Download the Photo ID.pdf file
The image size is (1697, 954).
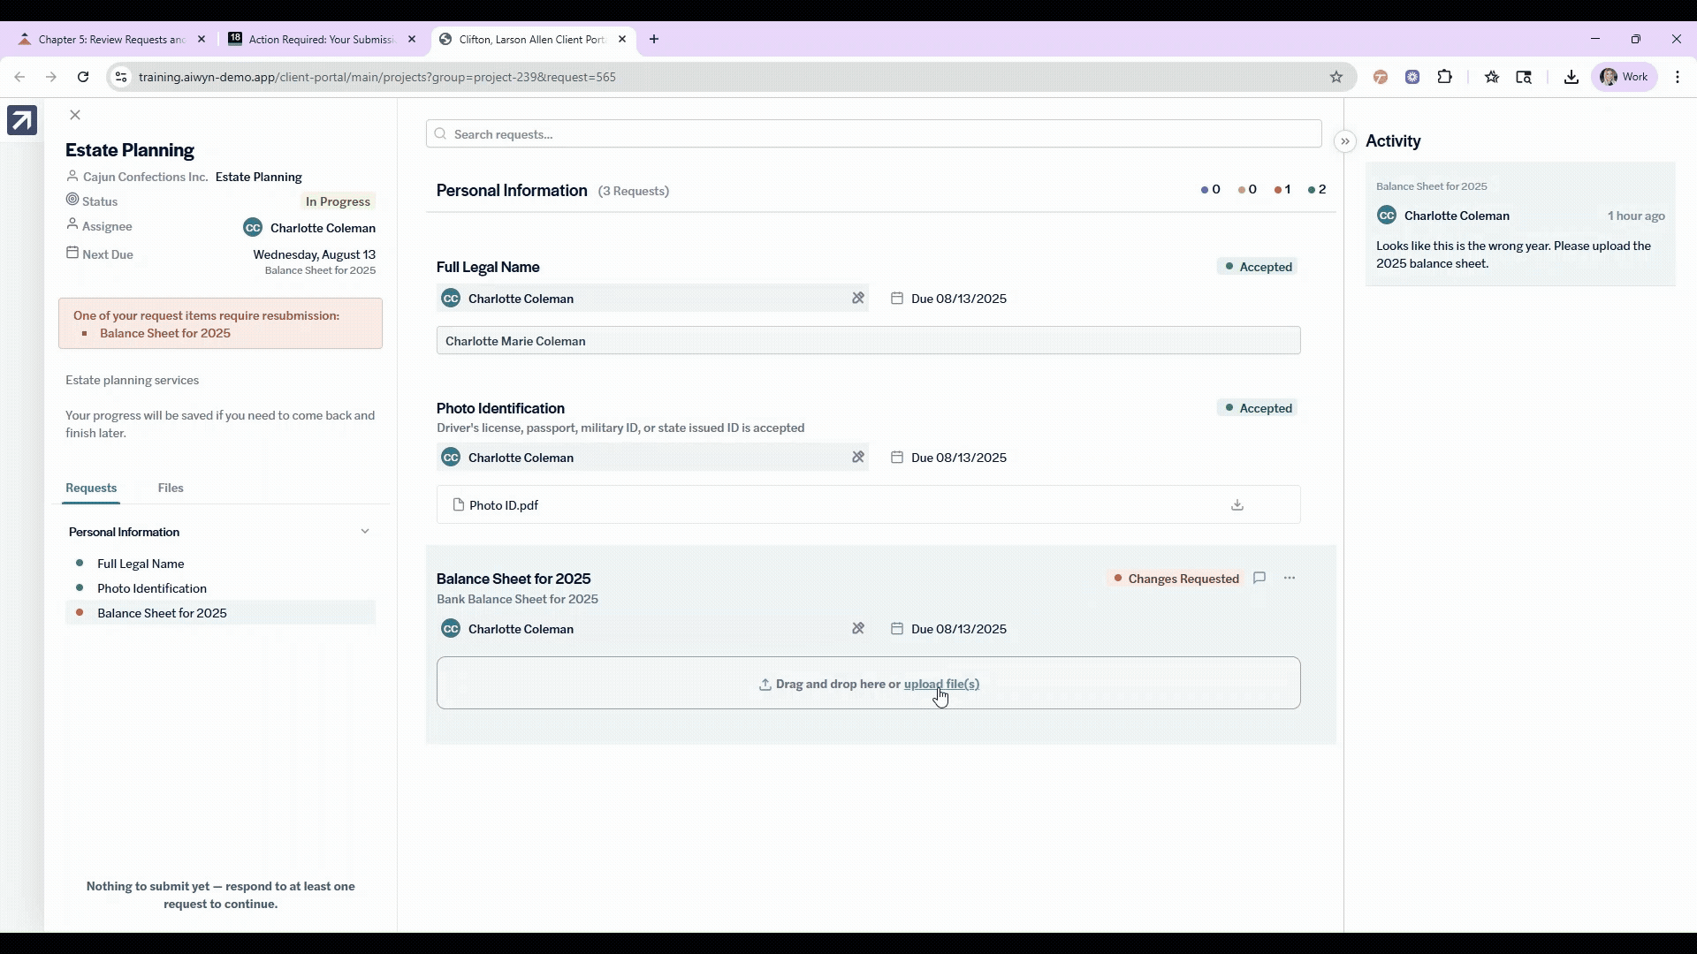tap(1237, 505)
